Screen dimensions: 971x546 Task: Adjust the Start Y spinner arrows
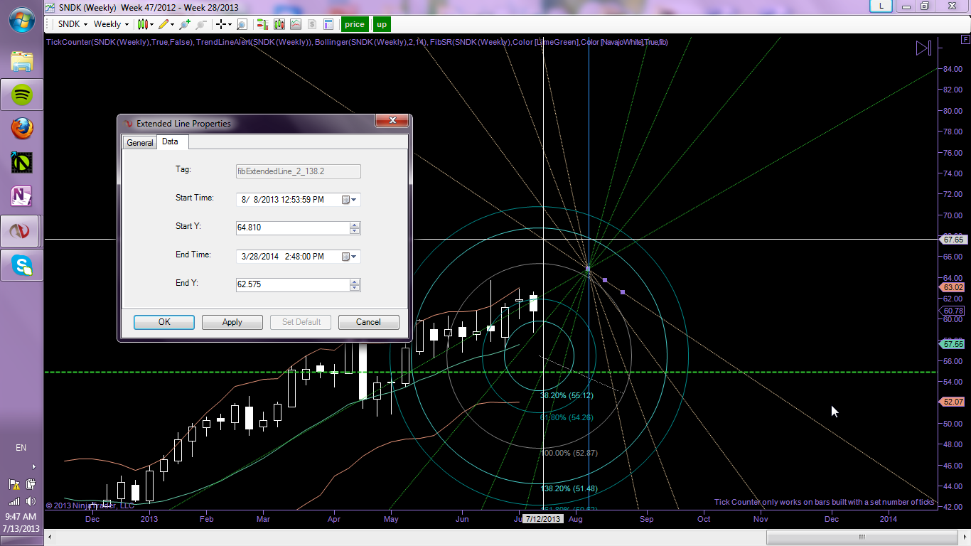pos(355,228)
